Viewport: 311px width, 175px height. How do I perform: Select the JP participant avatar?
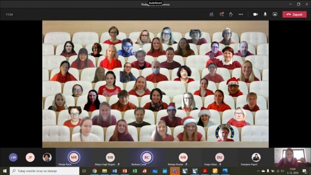click(30, 157)
